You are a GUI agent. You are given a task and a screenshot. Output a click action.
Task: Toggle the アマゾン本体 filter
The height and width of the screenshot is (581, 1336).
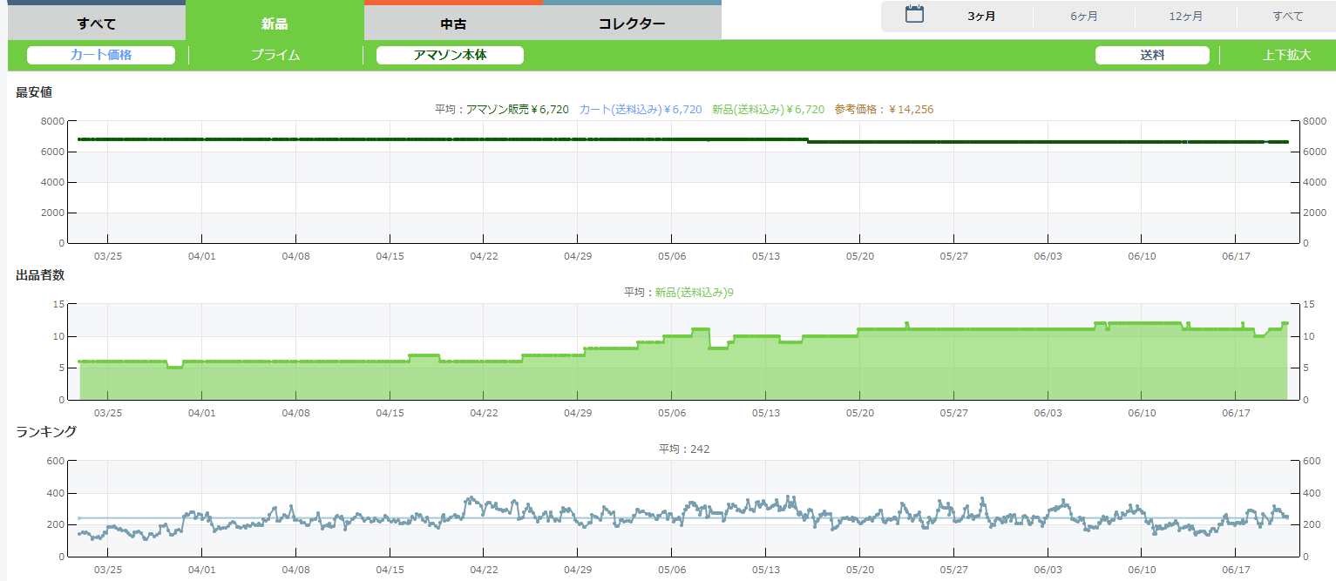pyautogui.click(x=450, y=55)
